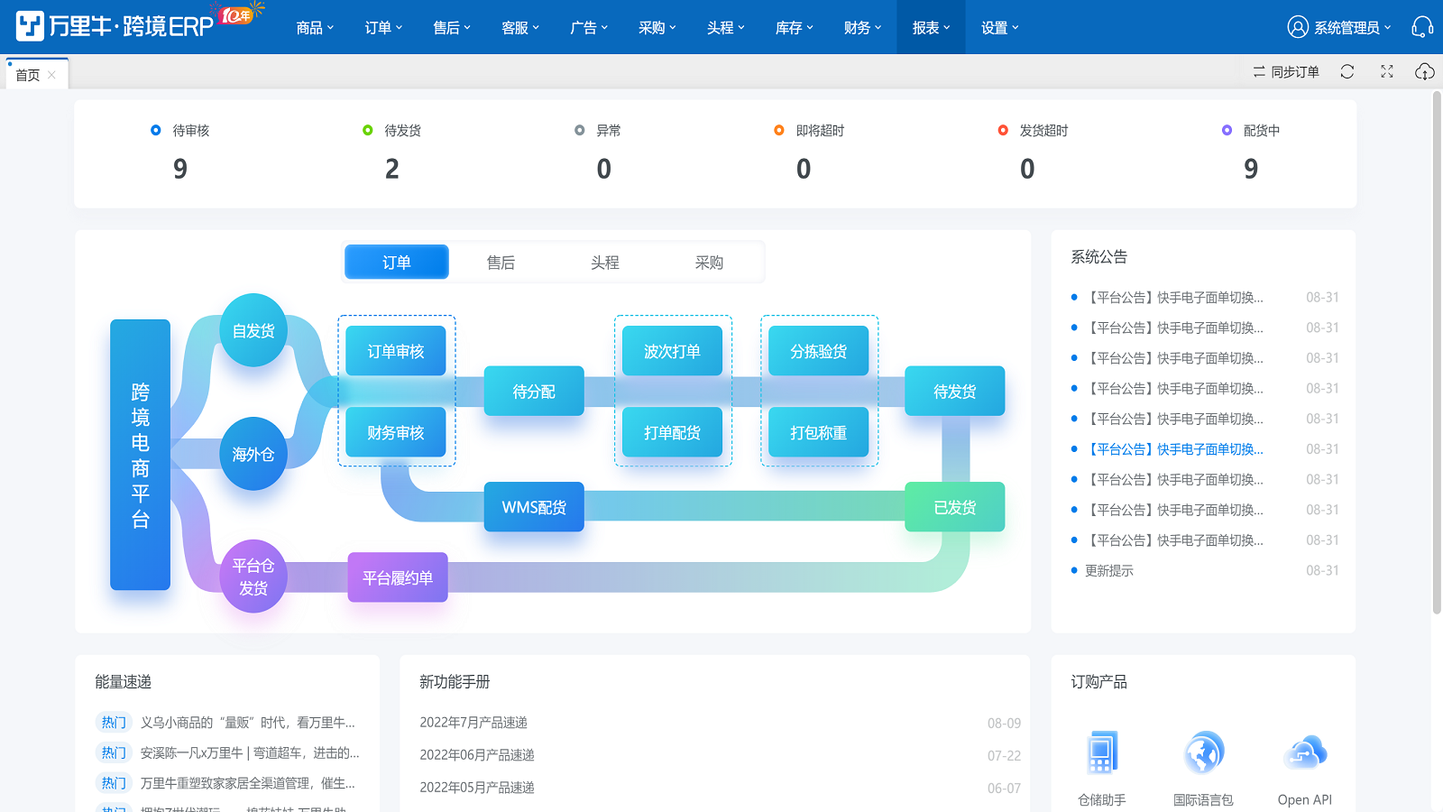Click the 波次打单 workflow button
The width and height of the screenshot is (1443, 812).
672,351
